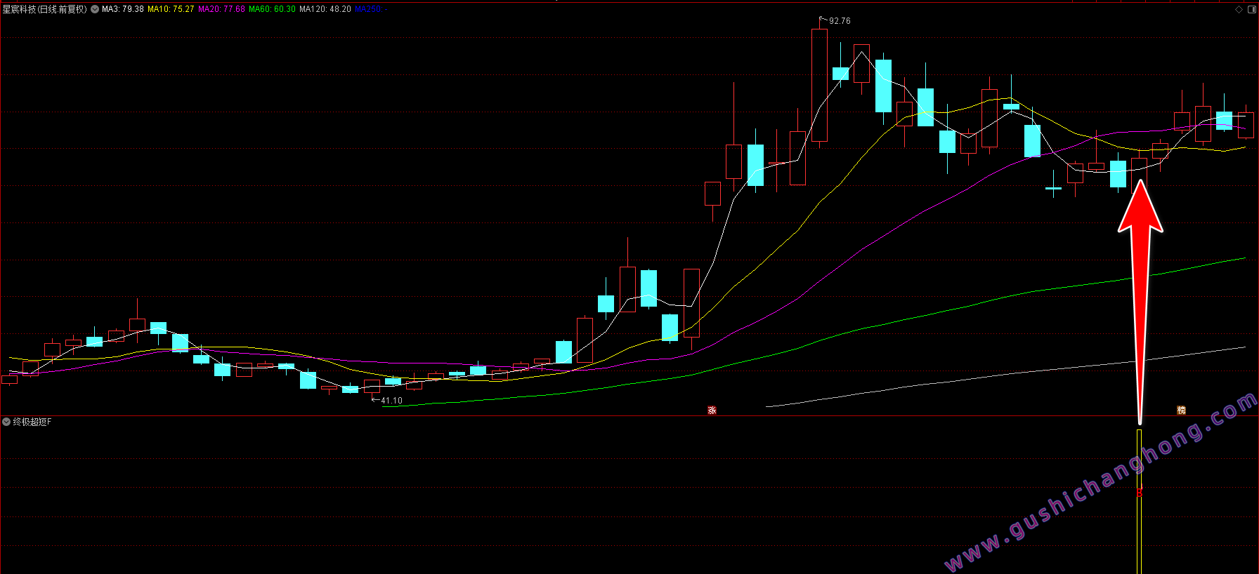
Task: Click the yellow MA10: 75.27 label
Action: pyautogui.click(x=171, y=9)
